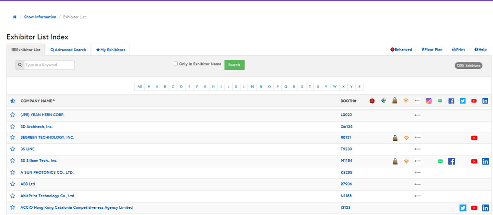Star the 3EGREEN TECHNOLOGY, INC. row

pyautogui.click(x=13, y=138)
